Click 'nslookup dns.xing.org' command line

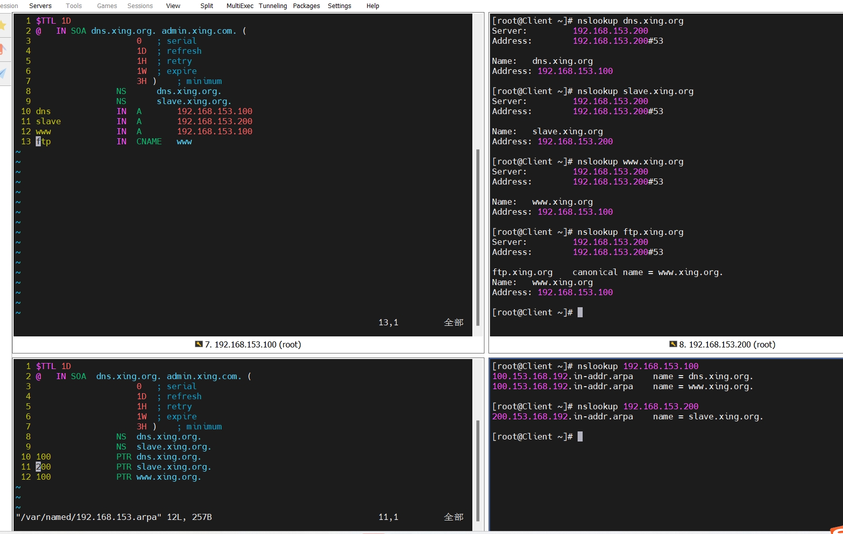coord(588,21)
